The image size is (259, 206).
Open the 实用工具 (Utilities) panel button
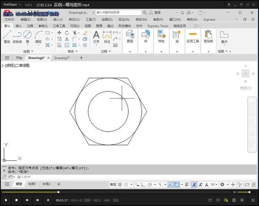[x=193, y=41]
